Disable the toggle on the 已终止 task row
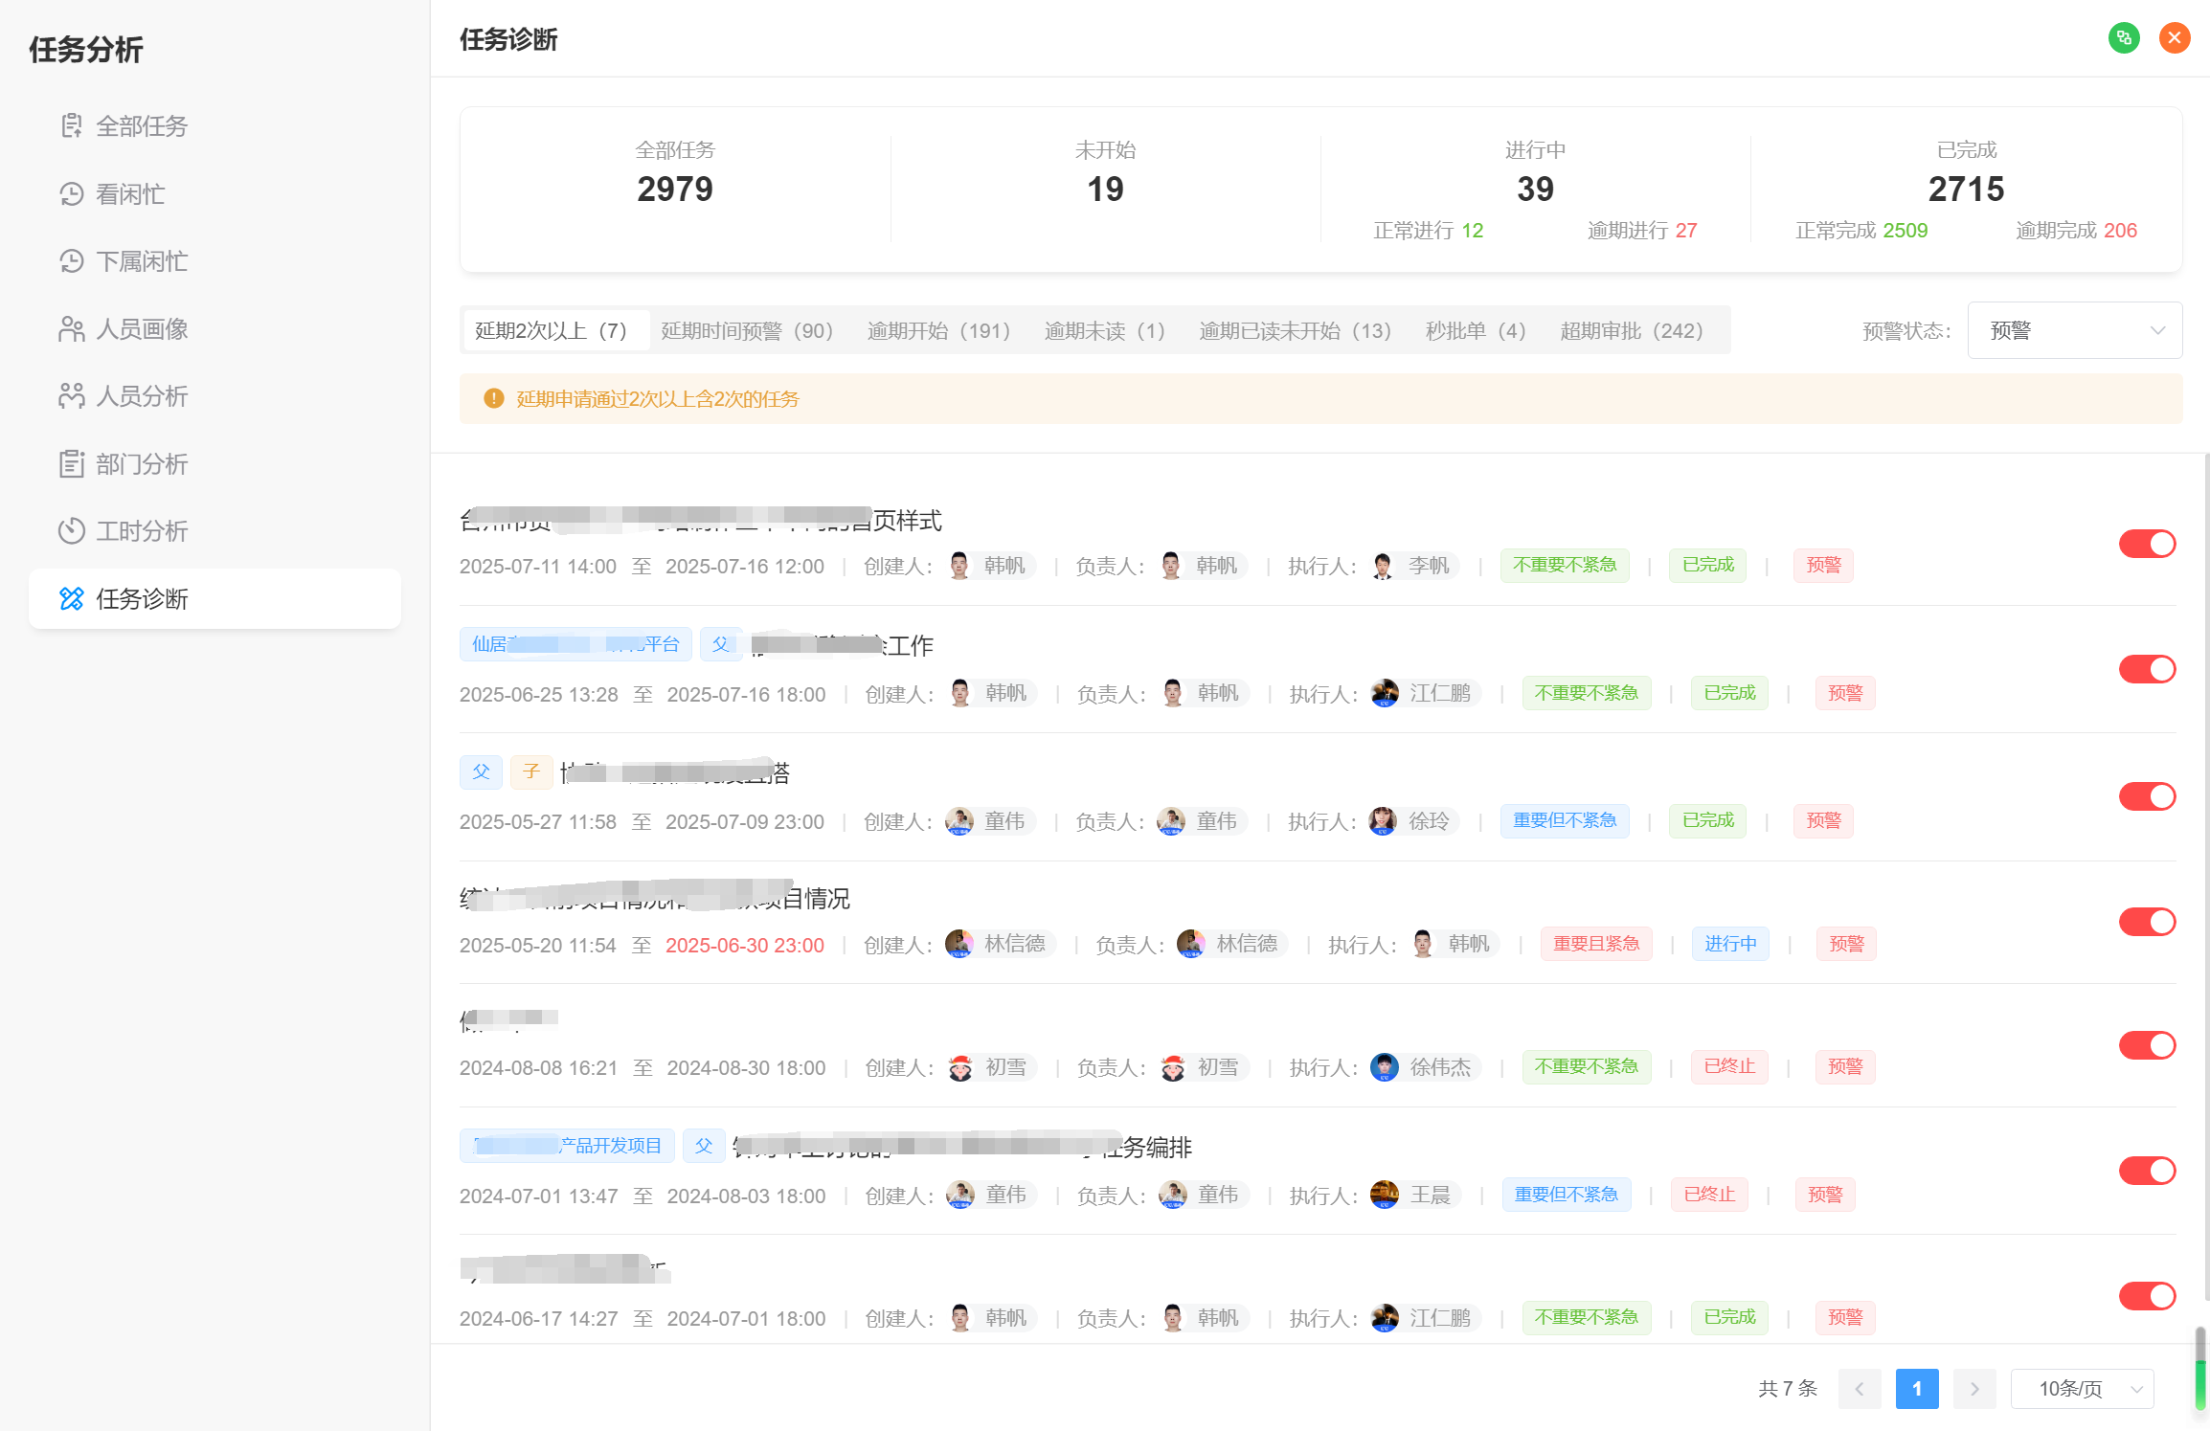Image resolution: width=2210 pixels, height=1431 pixels. (x=2147, y=1044)
